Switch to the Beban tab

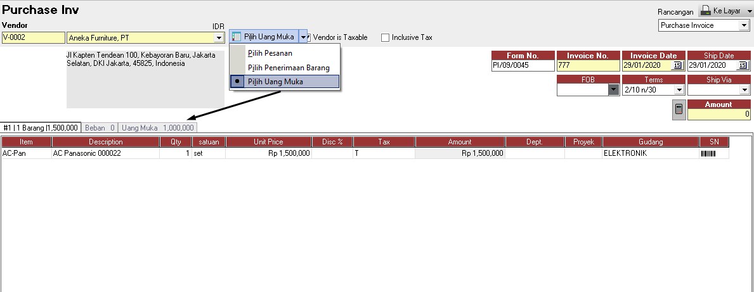click(100, 127)
